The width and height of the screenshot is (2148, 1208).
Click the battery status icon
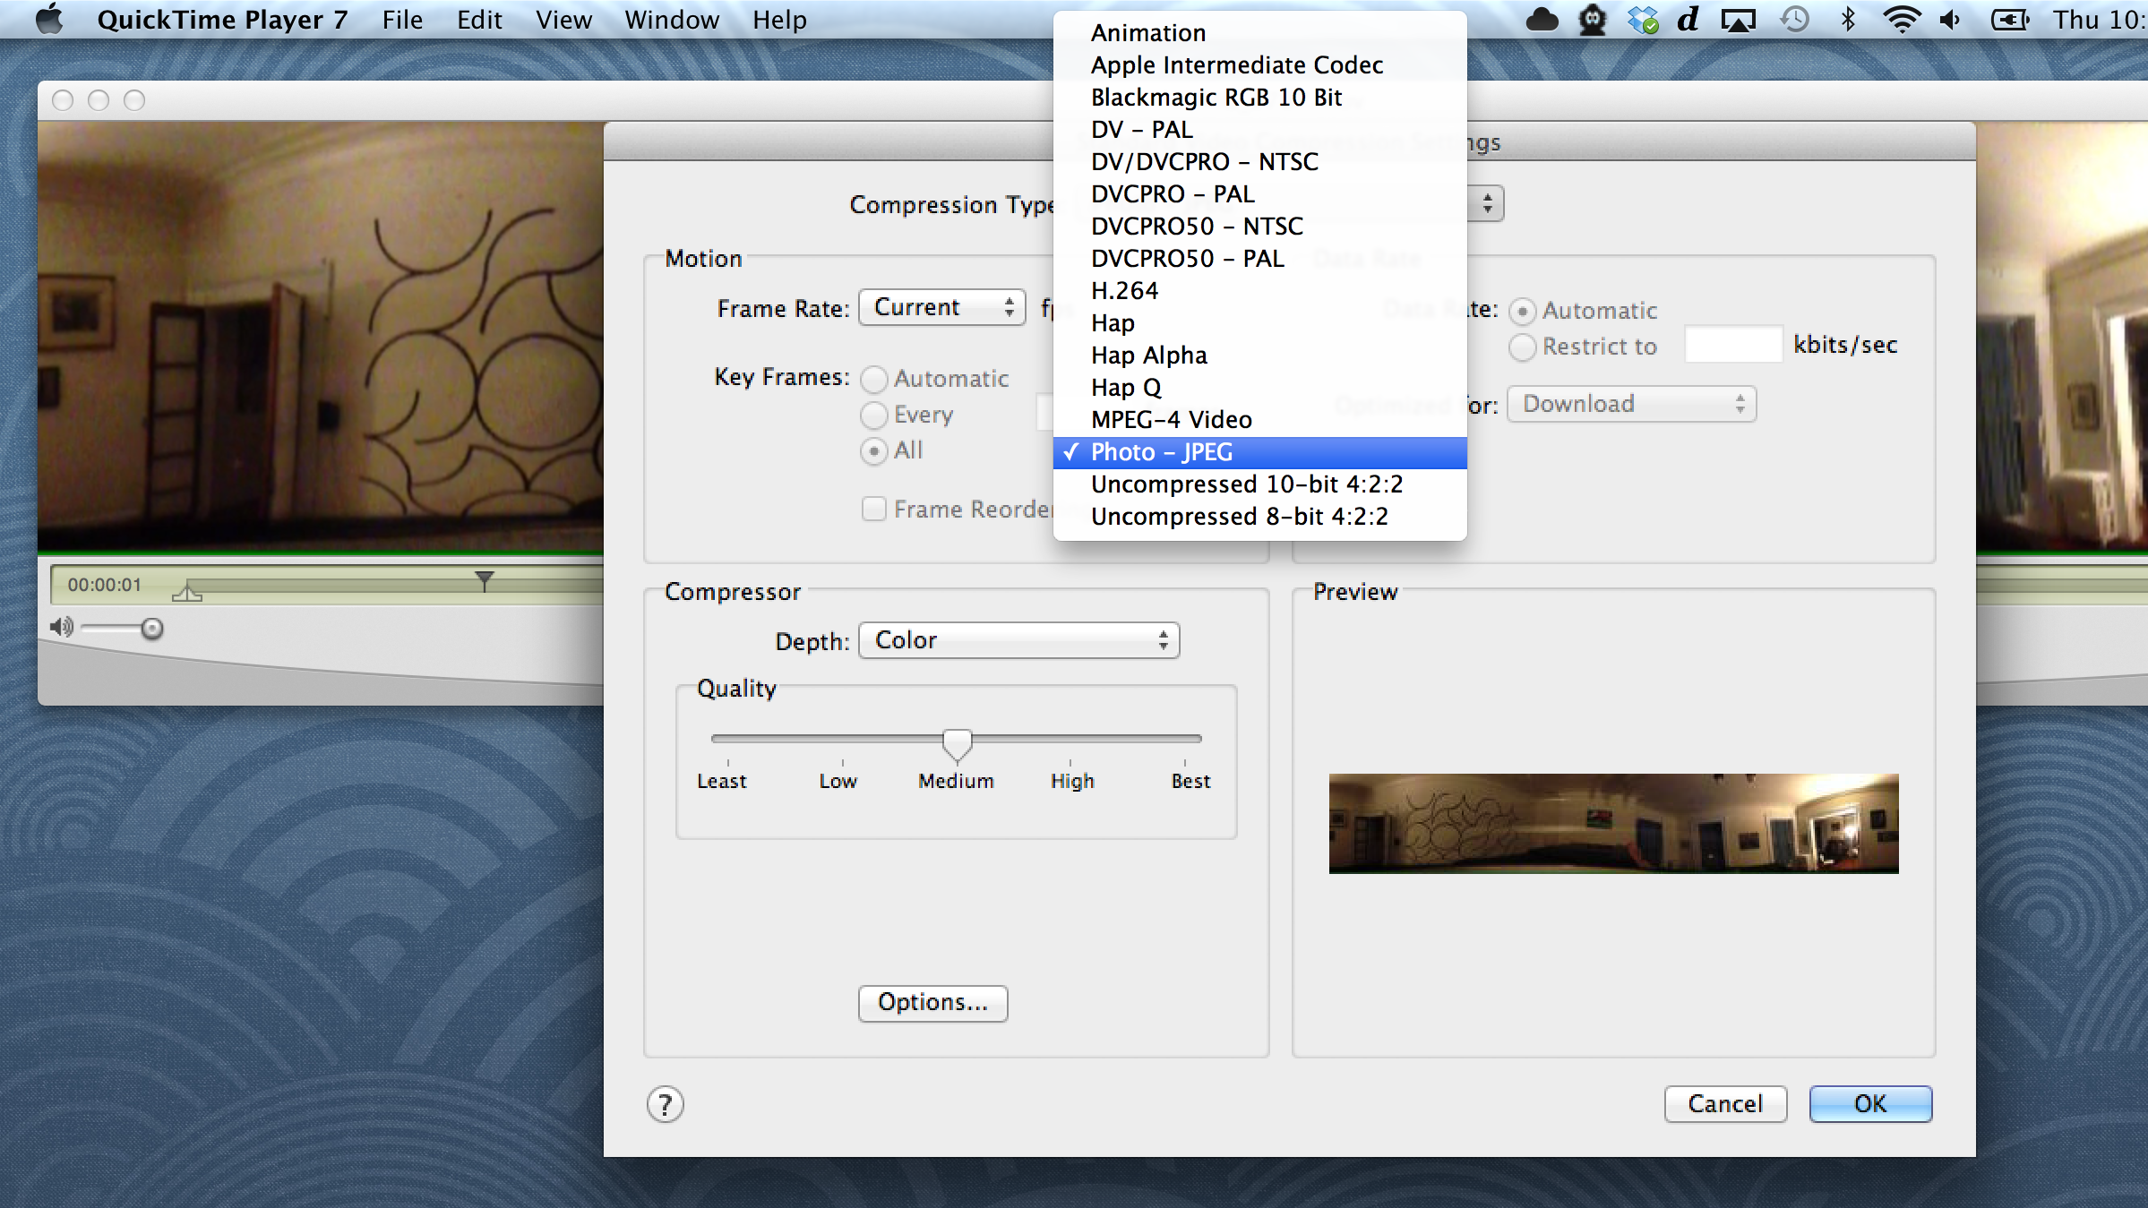coord(2011,20)
